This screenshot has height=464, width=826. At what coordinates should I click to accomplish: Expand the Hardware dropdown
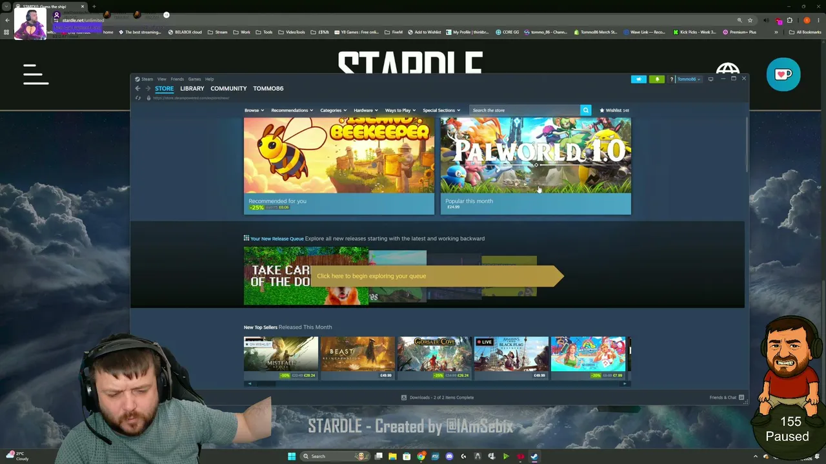(x=366, y=110)
